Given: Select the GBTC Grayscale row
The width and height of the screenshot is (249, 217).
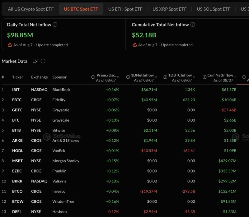Looking at the screenshot, I should click(x=125, y=110).
